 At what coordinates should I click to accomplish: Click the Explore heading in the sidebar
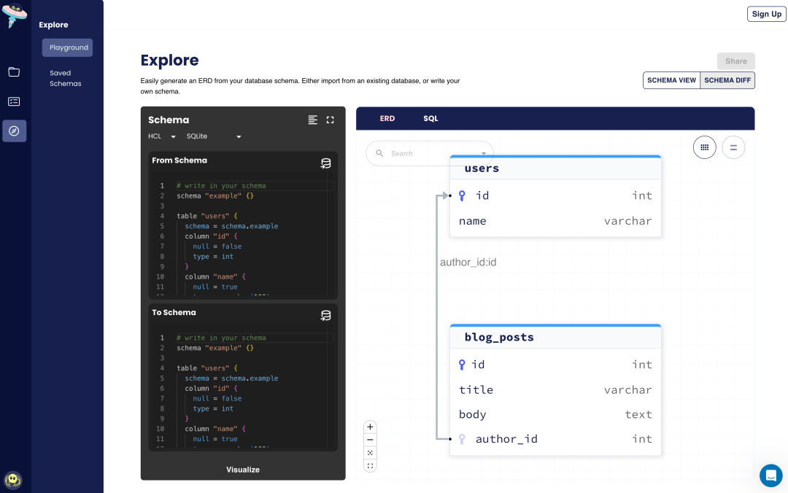53,25
